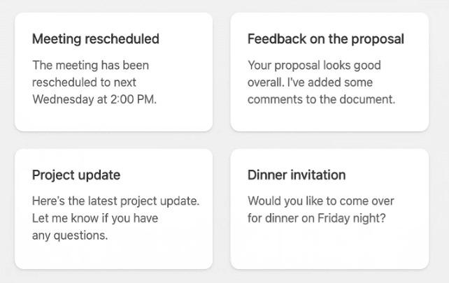Screen dimensions: 449x283
Task: Click the line "Let me know if you have"
Action: pyautogui.click(x=95, y=218)
